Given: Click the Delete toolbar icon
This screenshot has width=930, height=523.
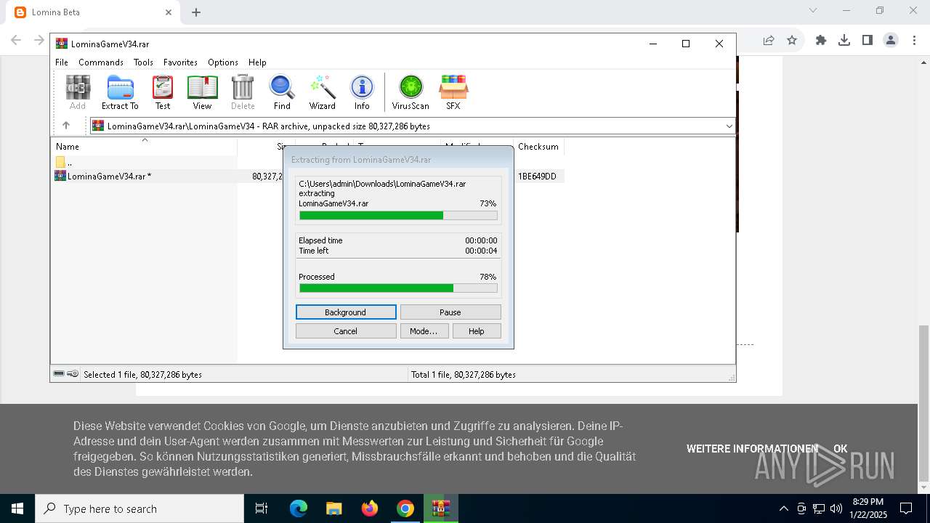Looking at the screenshot, I should pos(243,92).
